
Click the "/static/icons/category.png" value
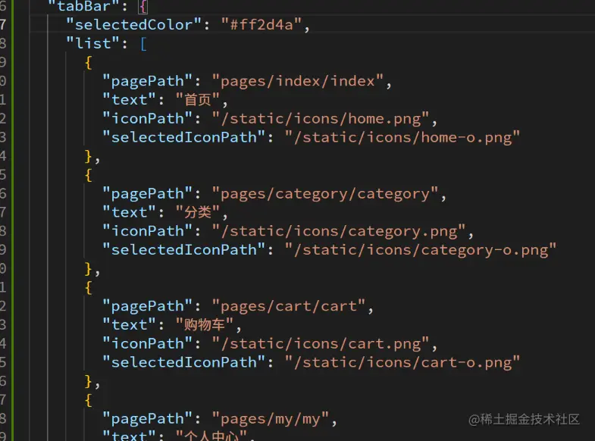pos(339,231)
